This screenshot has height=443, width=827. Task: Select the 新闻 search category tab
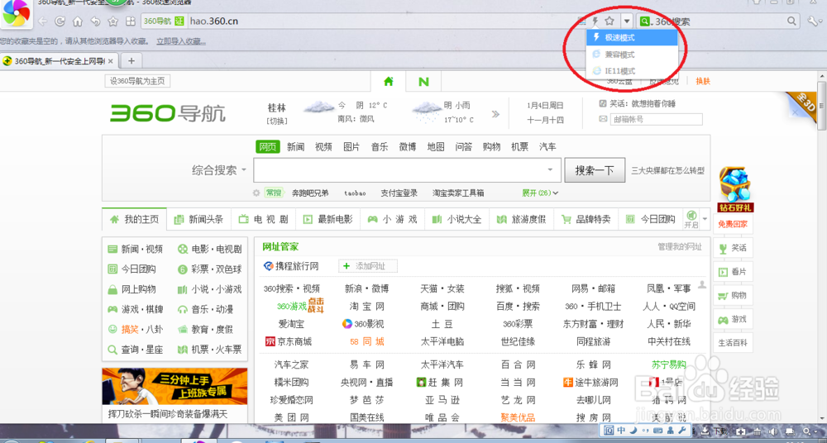[295, 147]
